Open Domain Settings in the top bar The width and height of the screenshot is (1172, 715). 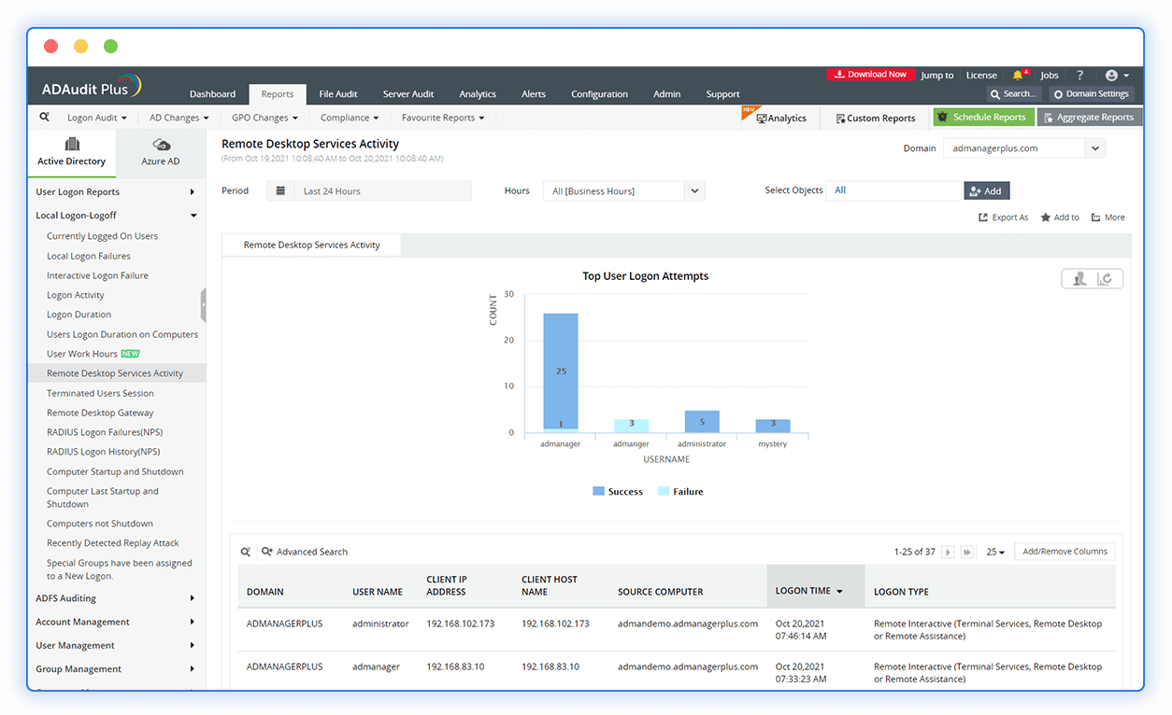[x=1092, y=93]
